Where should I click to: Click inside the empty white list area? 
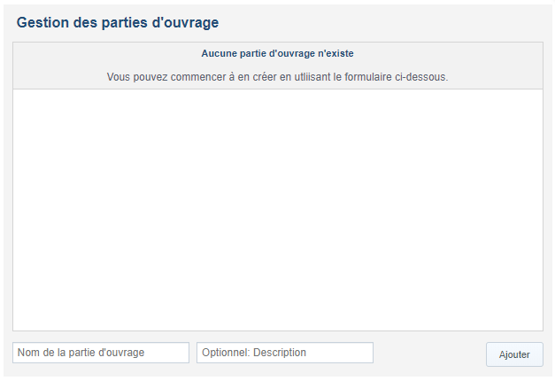[x=277, y=210]
